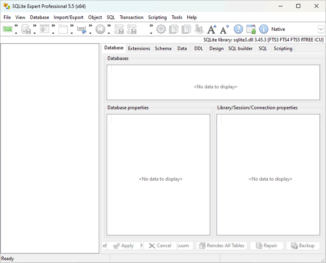Click the decrease font size icon
326x263 pixels.
click(224, 29)
